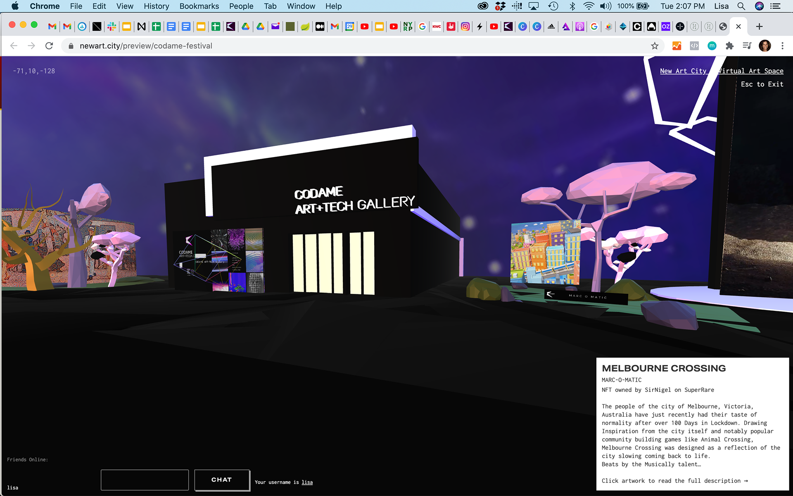Click 'Click artwork to read the full description' text
Screen dimensions: 793x496
(674, 481)
